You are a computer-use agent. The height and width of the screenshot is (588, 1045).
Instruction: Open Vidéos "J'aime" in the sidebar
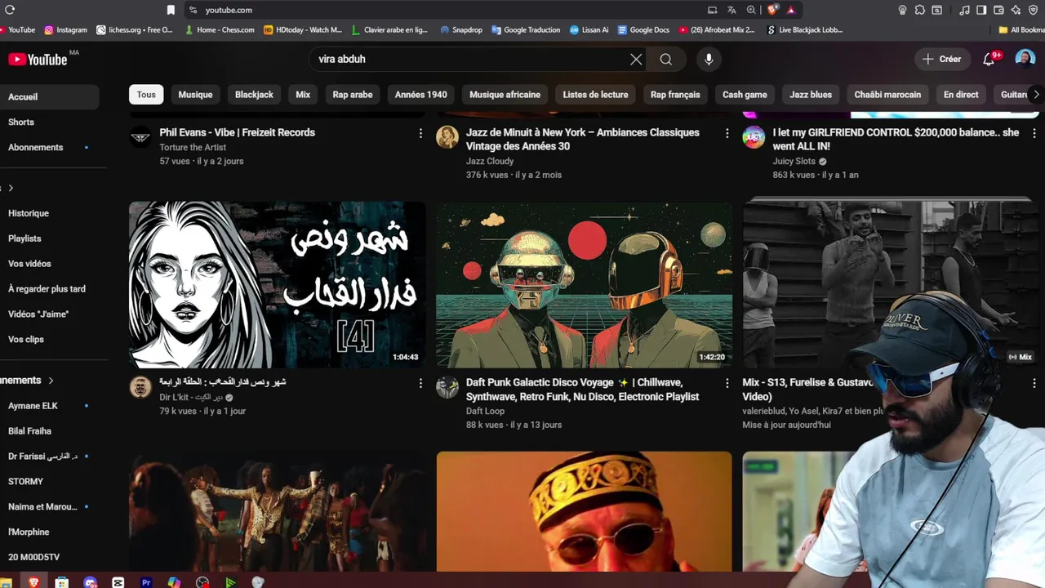49,314
